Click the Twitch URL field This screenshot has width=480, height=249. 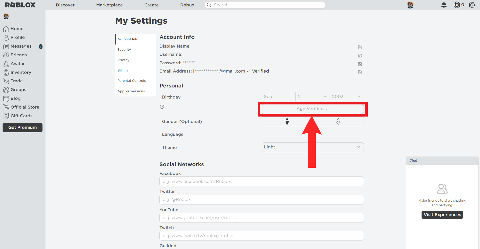tap(262, 236)
